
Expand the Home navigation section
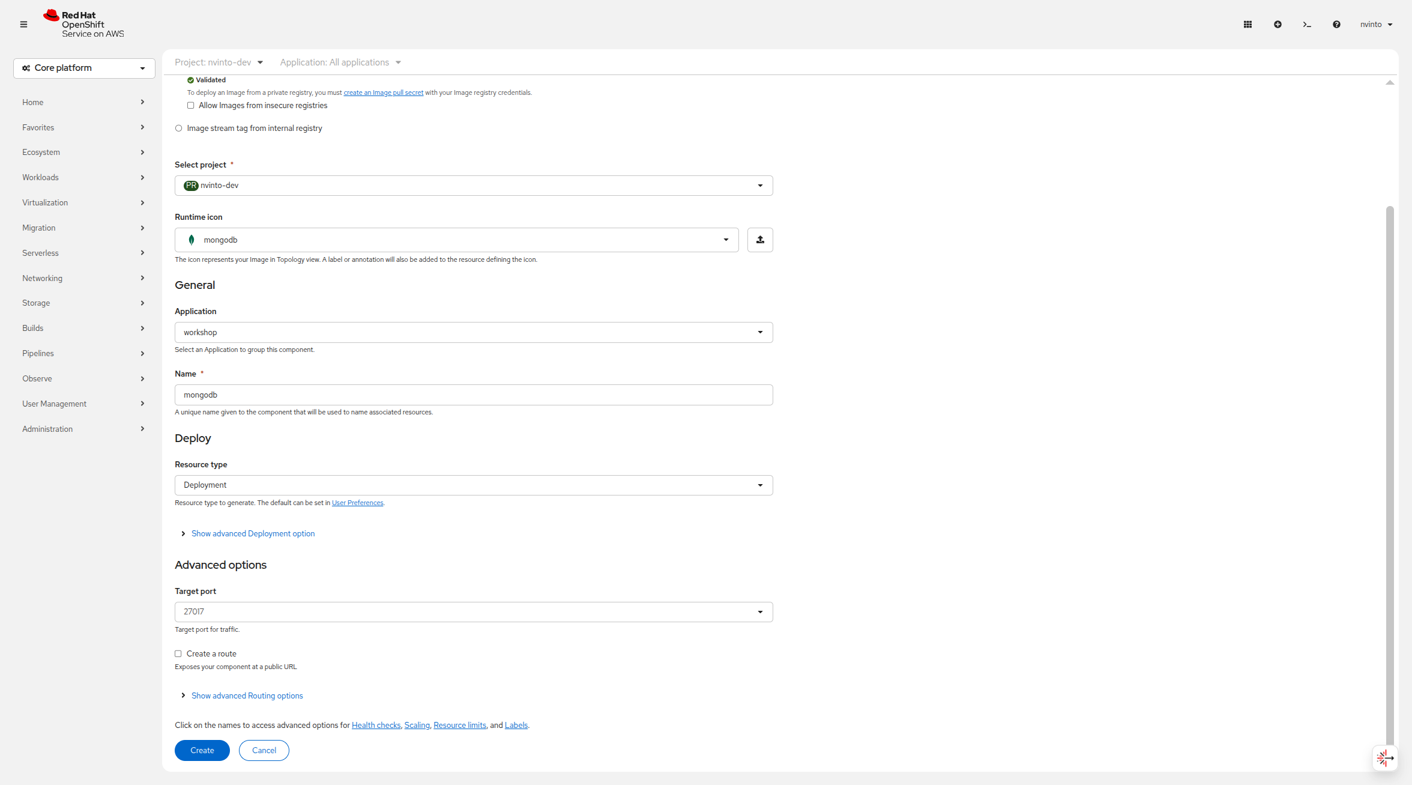pyautogui.click(x=84, y=102)
